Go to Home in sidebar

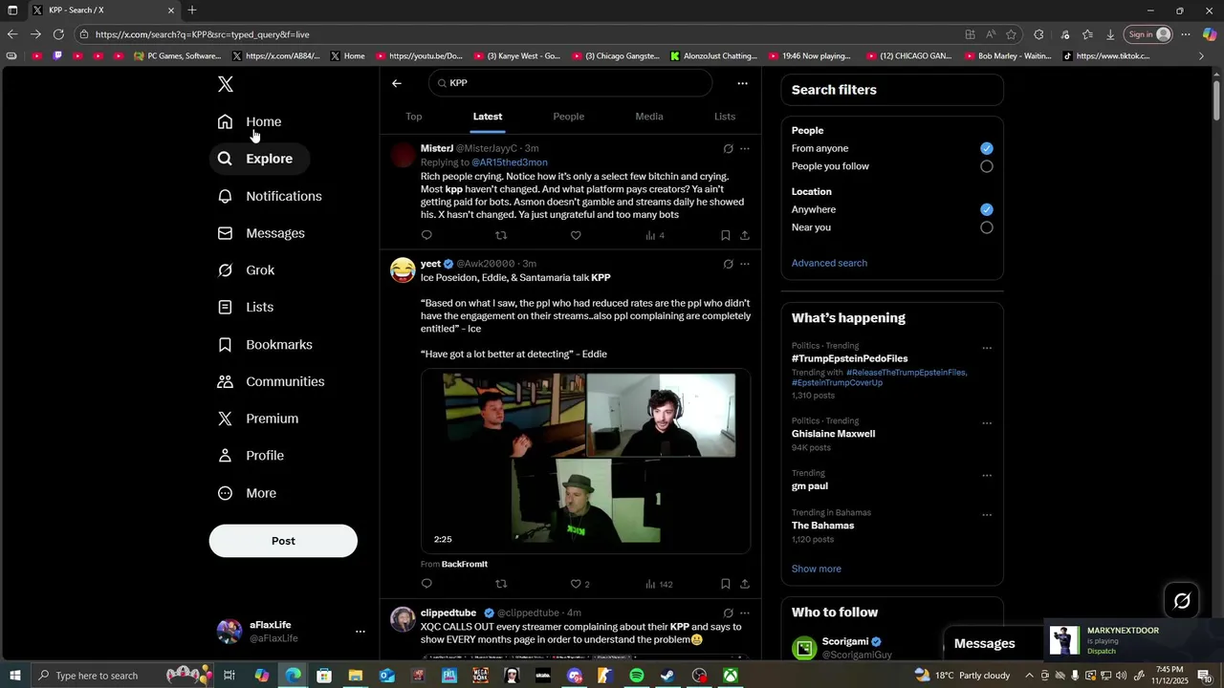point(250,121)
